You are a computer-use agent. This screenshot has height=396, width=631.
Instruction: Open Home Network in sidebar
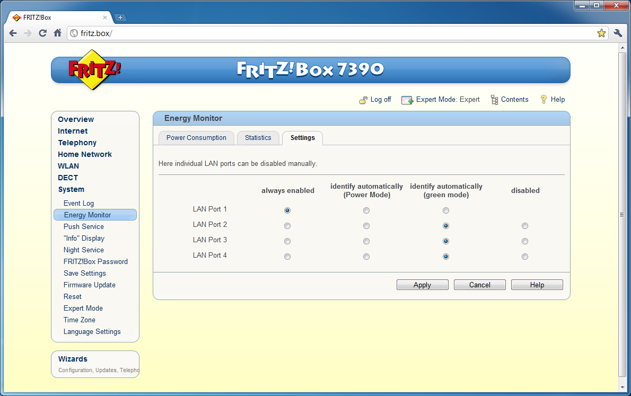tap(84, 155)
